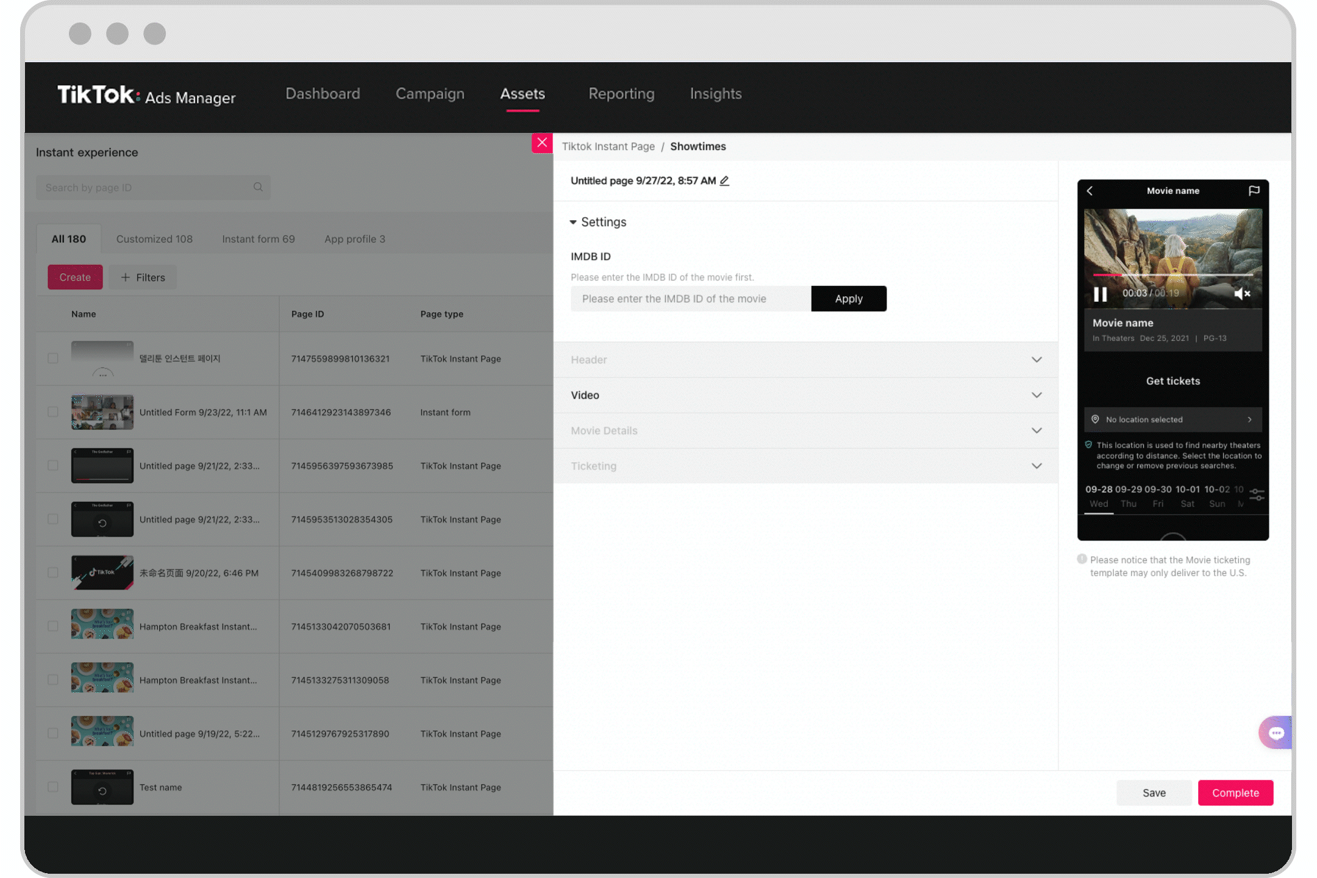Select the Customized 108 tab
This screenshot has height=878, width=1317.
tap(154, 238)
